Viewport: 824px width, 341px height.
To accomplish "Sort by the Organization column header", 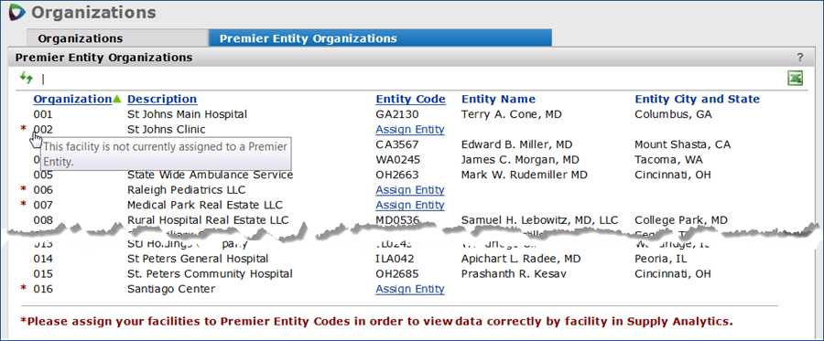I will [x=72, y=99].
